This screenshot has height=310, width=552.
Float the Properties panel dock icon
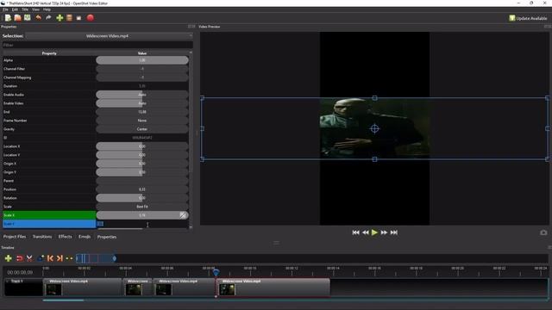point(190,27)
